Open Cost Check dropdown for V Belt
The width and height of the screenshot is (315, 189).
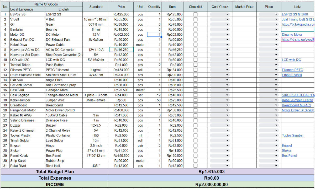click(x=220, y=19)
